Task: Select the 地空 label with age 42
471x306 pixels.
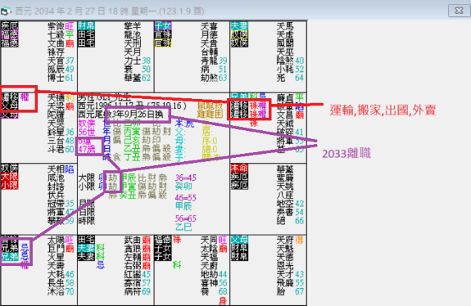Action: (x=290, y=204)
